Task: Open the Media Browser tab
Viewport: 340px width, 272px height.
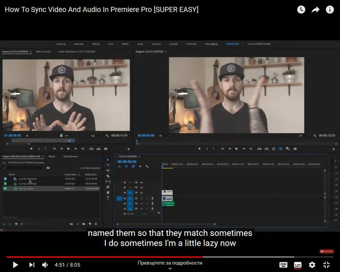Action: [x=70, y=156]
